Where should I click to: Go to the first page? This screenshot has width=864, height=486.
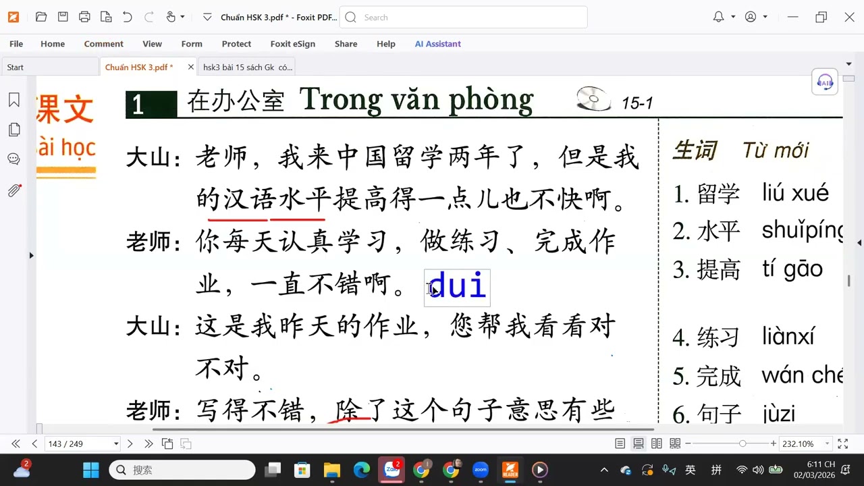(15, 443)
